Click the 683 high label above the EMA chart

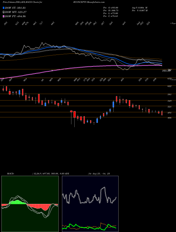pyautogui.click(x=53, y=24)
